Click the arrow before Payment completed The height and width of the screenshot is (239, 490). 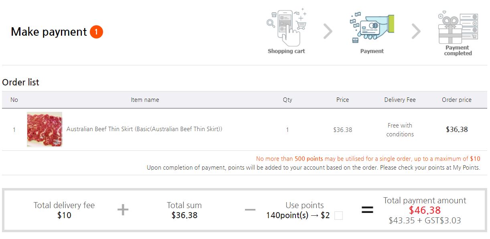pos(416,31)
